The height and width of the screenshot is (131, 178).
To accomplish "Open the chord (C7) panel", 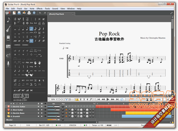I will (8, 55).
